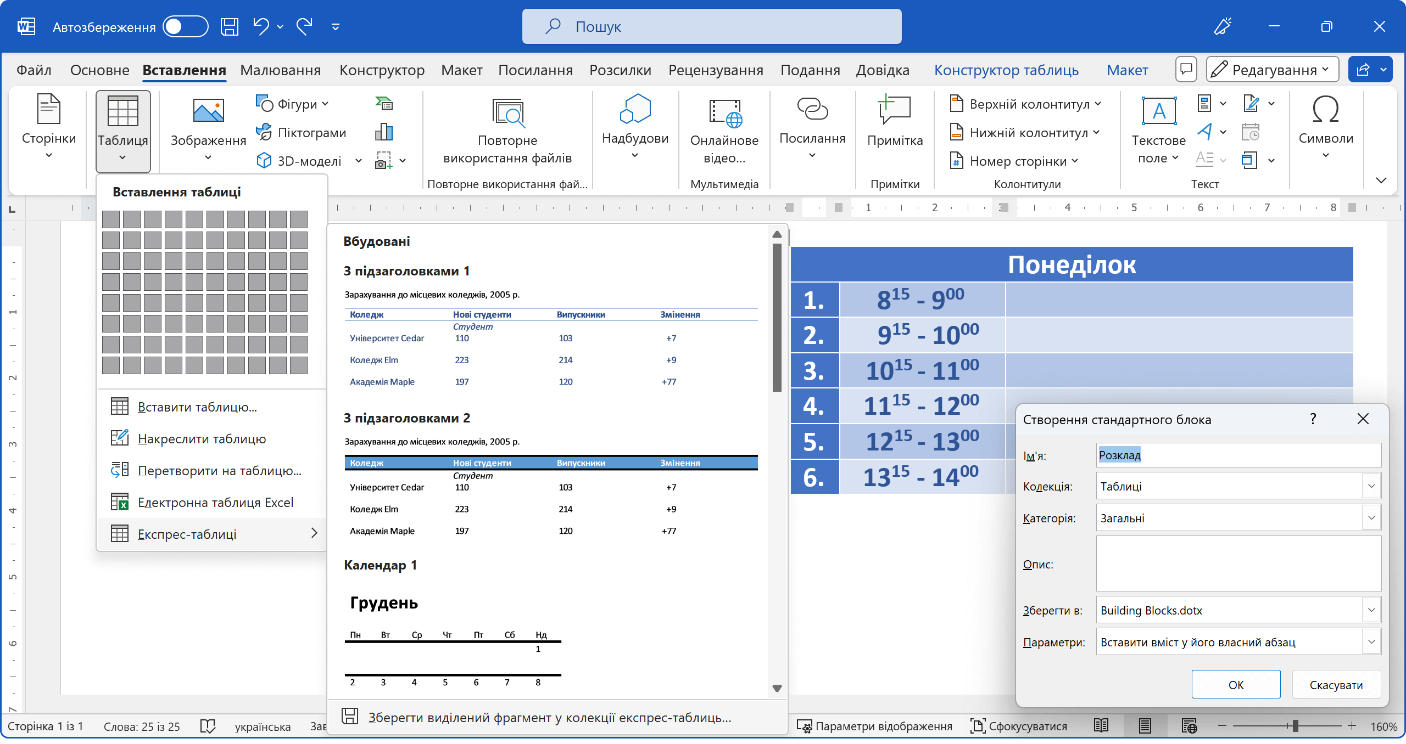This screenshot has height=744, width=1406.
Task: Open the Pictograms icon gallery
Action: click(x=302, y=132)
